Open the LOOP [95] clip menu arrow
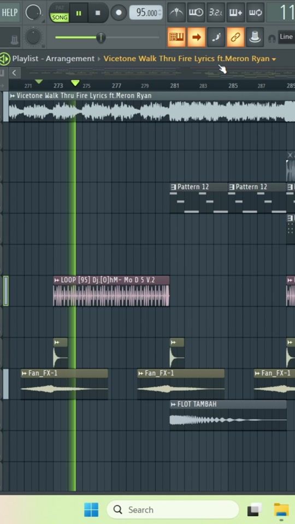295x524 pixels. click(x=57, y=280)
